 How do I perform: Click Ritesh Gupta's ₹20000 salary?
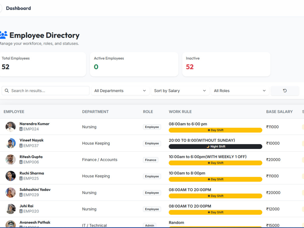(x=273, y=160)
